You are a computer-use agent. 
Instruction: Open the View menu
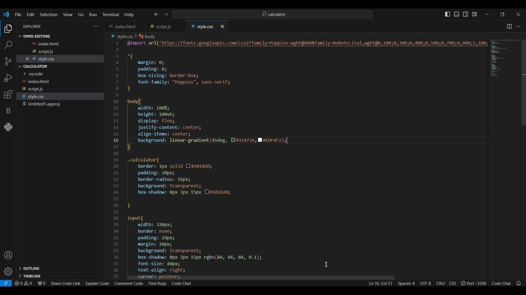pyautogui.click(x=68, y=14)
